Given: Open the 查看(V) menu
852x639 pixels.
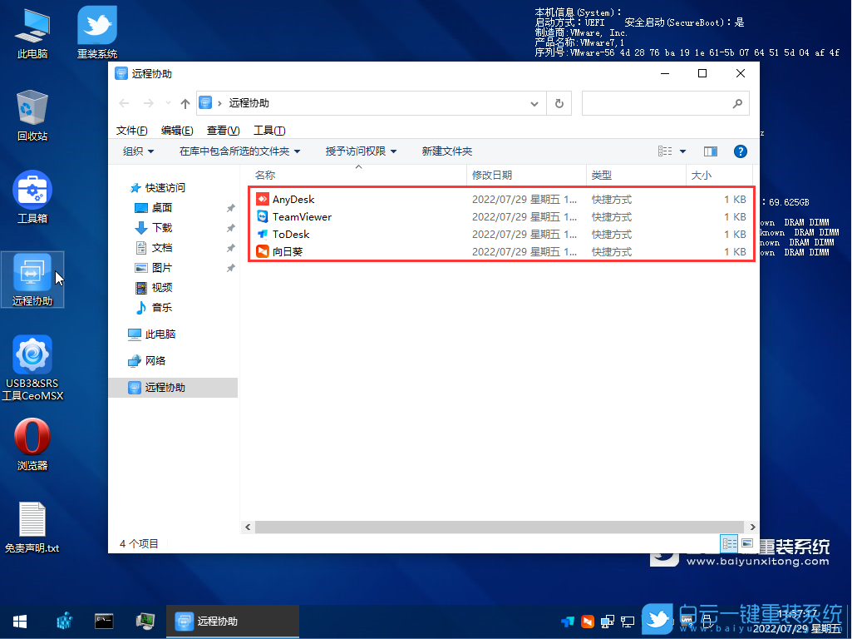Looking at the screenshot, I should (x=222, y=130).
